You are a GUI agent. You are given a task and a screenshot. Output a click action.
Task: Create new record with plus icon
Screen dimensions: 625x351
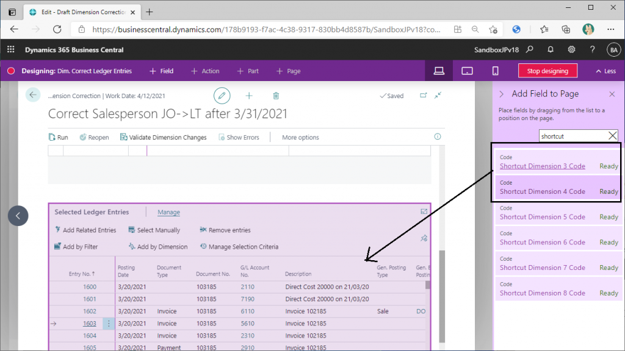coord(249,96)
